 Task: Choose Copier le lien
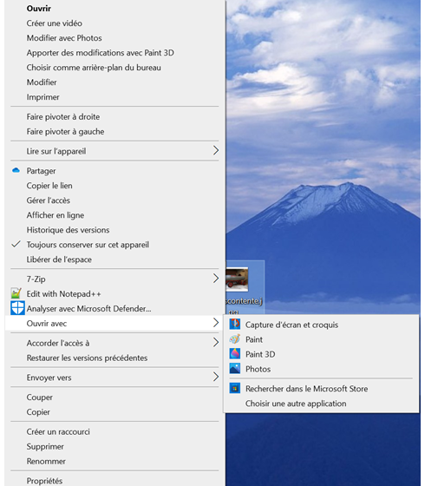pos(114,186)
